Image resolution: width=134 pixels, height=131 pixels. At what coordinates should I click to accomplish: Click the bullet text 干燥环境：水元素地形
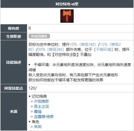click(x=82, y=65)
